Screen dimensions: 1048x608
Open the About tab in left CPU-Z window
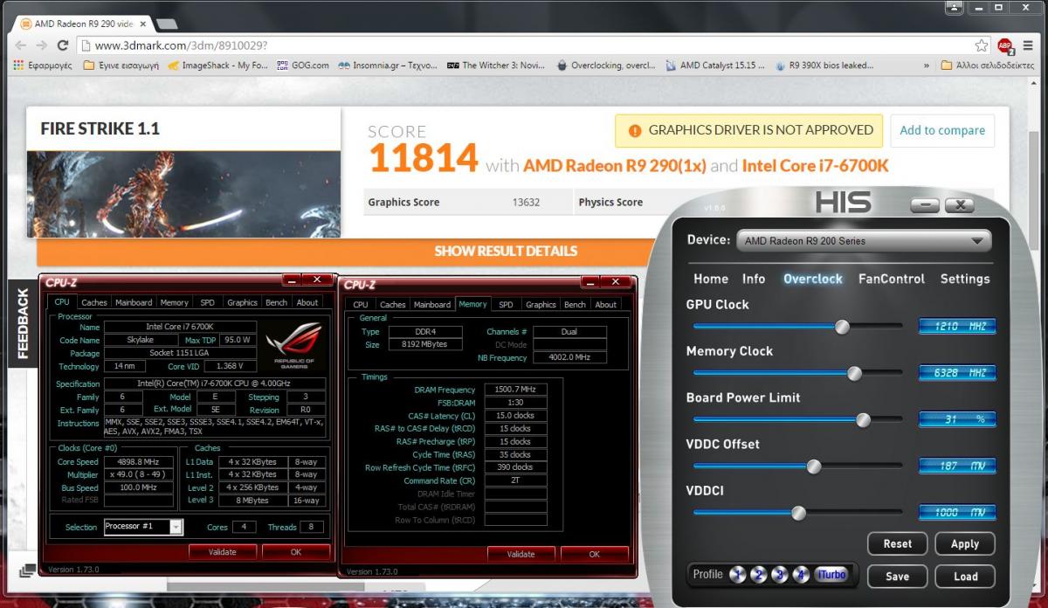coord(307,302)
